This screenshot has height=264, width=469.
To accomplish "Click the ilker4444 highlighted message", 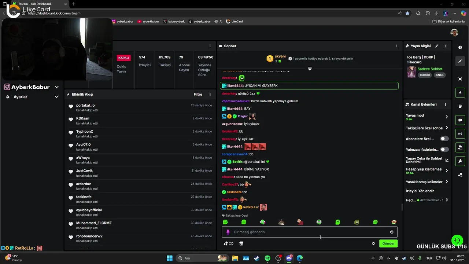I will point(309,86).
